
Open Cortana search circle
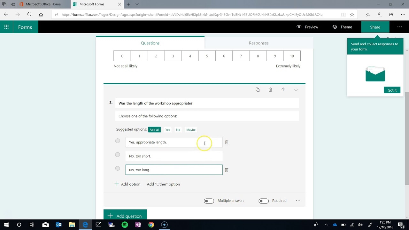(x=19, y=225)
